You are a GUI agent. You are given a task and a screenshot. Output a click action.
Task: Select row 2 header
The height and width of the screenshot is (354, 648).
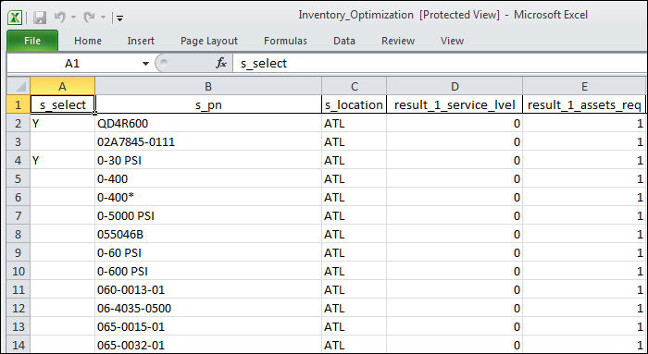(19, 123)
